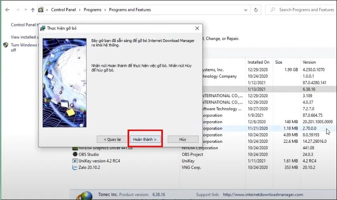Click the Zalo program icon
This screenshot has height=200, width=337.
click(x=75, y=168)
